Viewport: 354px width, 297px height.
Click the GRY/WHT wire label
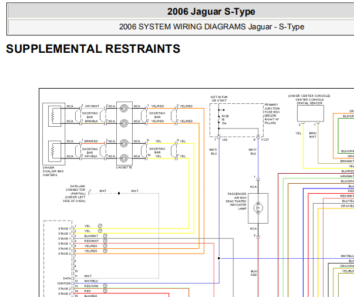pos(92,106)
